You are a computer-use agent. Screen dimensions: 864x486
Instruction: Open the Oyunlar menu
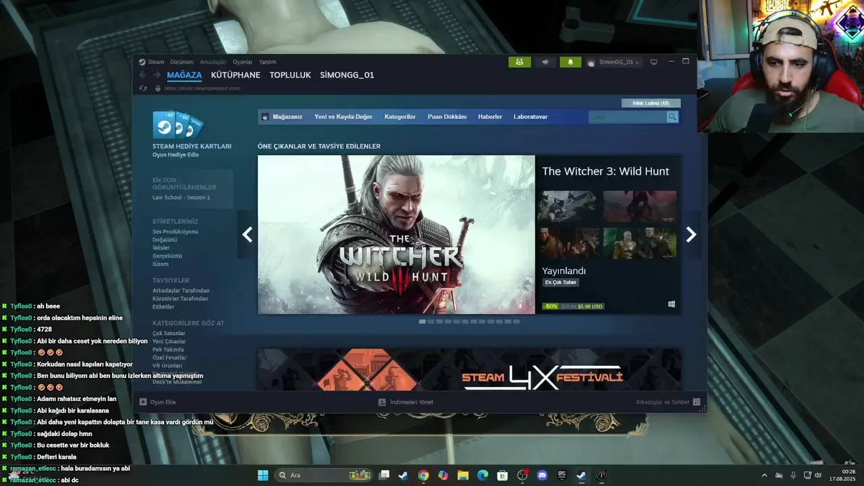pos(242,62)
